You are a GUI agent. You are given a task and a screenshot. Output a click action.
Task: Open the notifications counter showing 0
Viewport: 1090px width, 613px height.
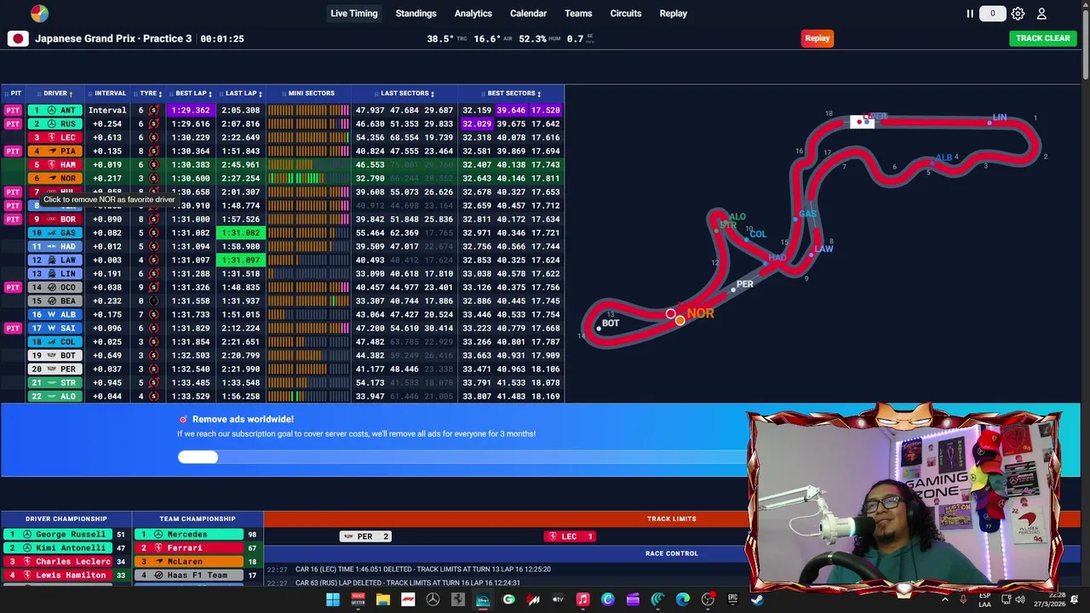pyautogui.click(x=992, y=14)
